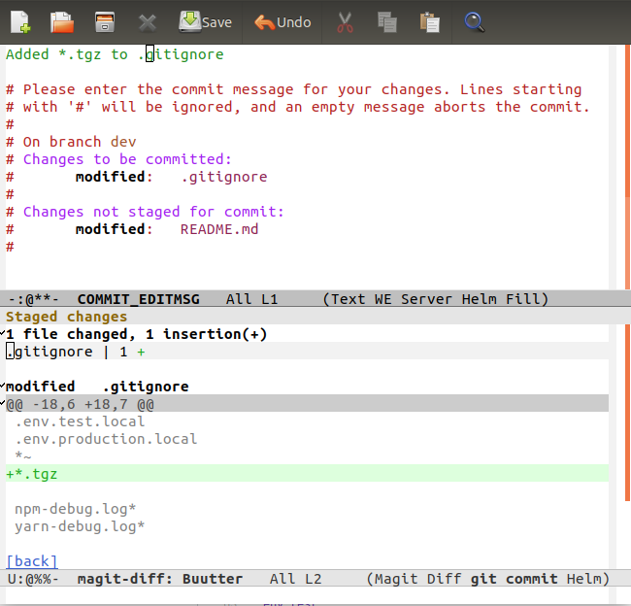Open Search with the magnifier icon
631x606 pixels.
(474, 21)
